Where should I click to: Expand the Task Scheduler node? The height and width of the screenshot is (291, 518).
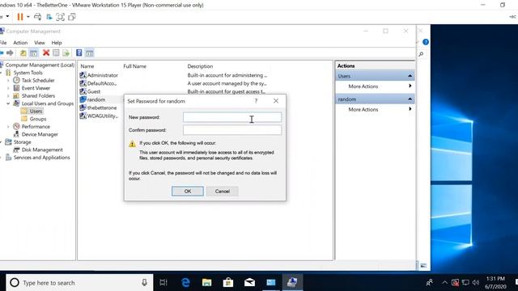tap(8, 80)
